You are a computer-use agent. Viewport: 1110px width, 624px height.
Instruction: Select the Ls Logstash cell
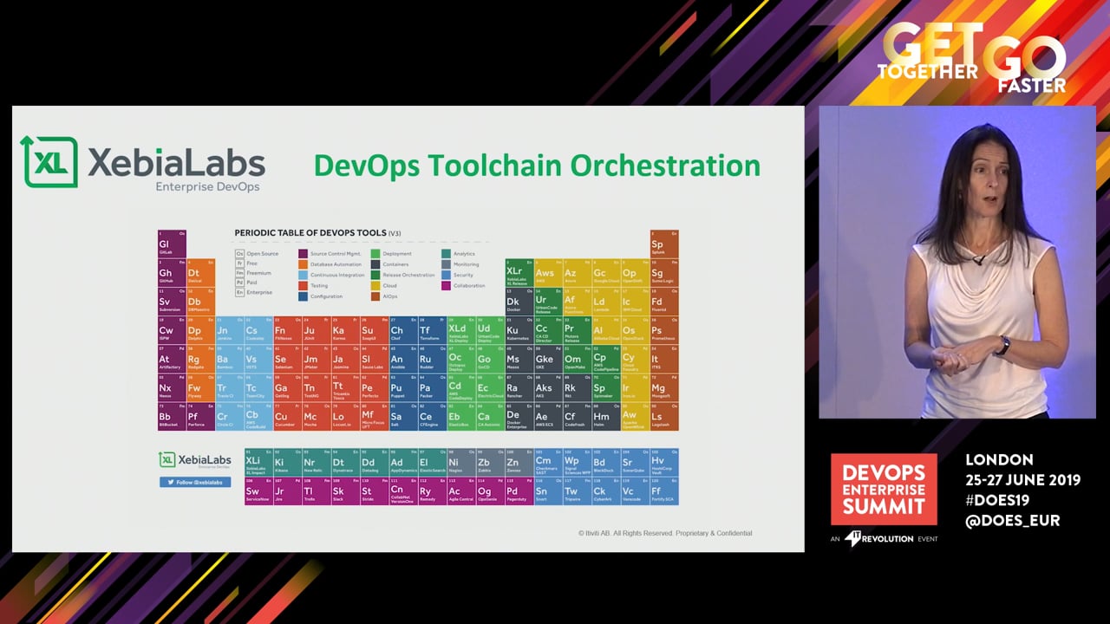point(664,417)
